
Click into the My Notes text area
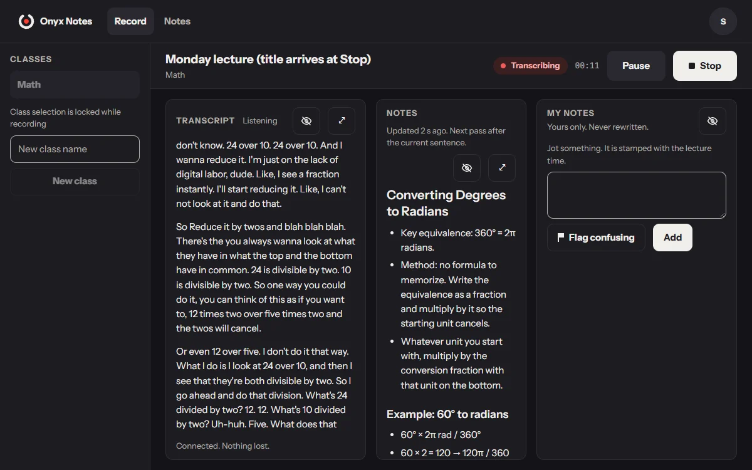(637, 196)
